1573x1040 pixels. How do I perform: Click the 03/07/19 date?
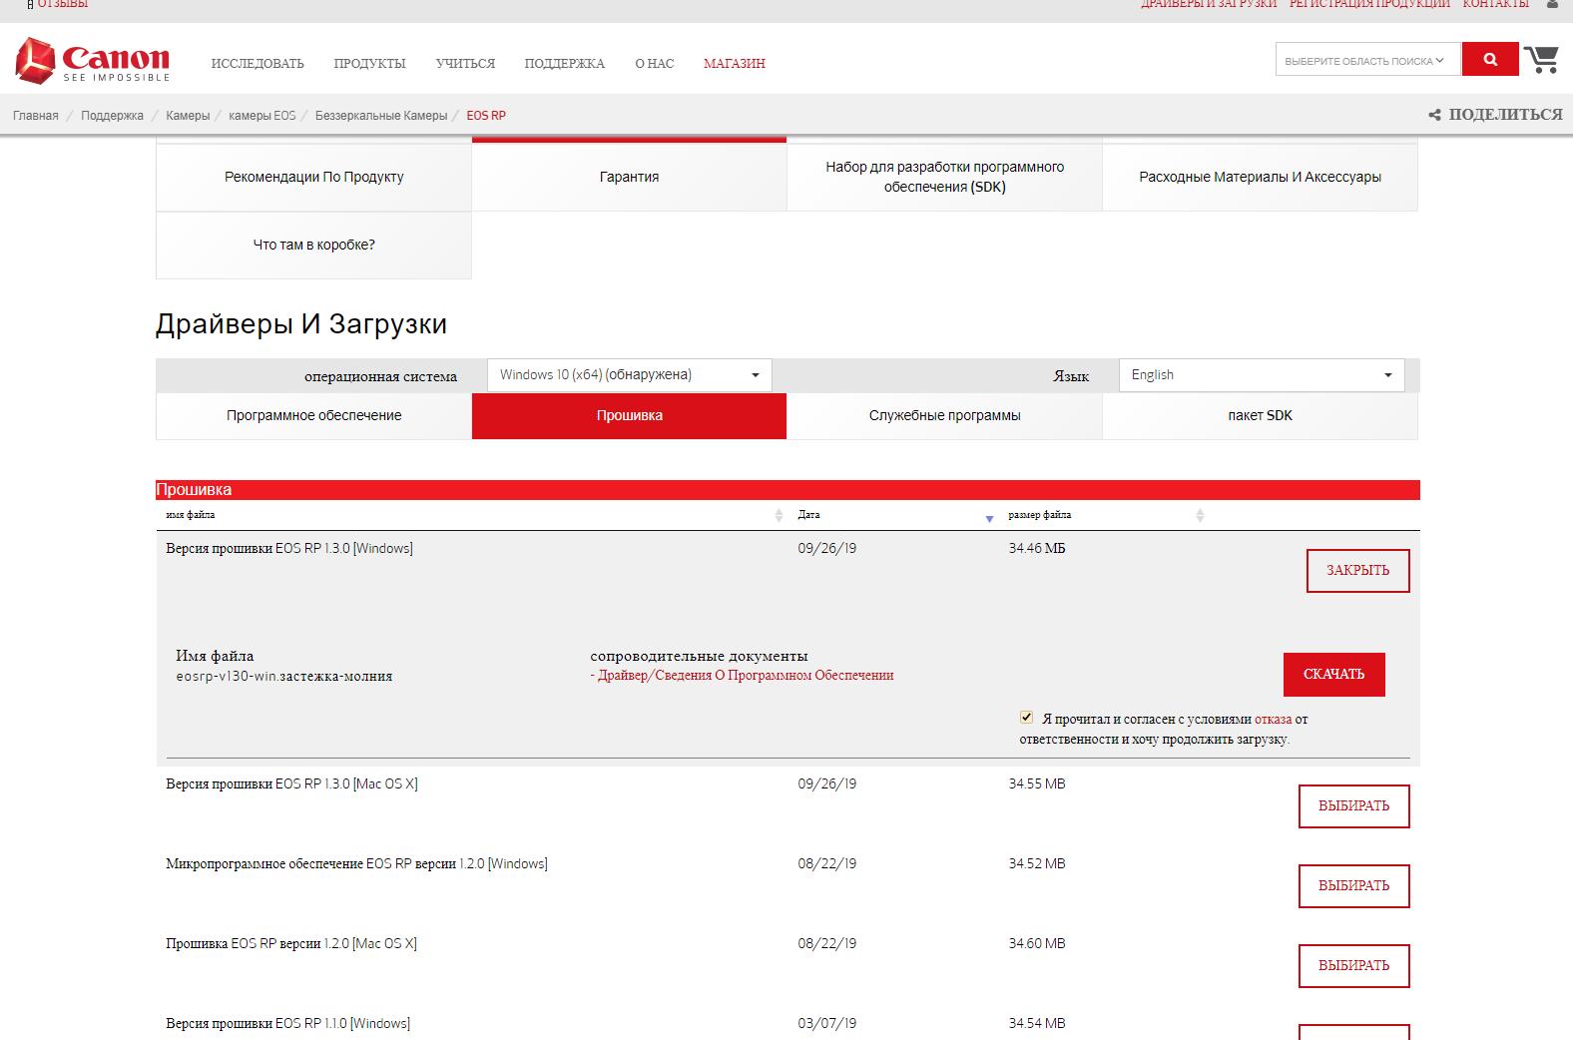[826, 1024]
